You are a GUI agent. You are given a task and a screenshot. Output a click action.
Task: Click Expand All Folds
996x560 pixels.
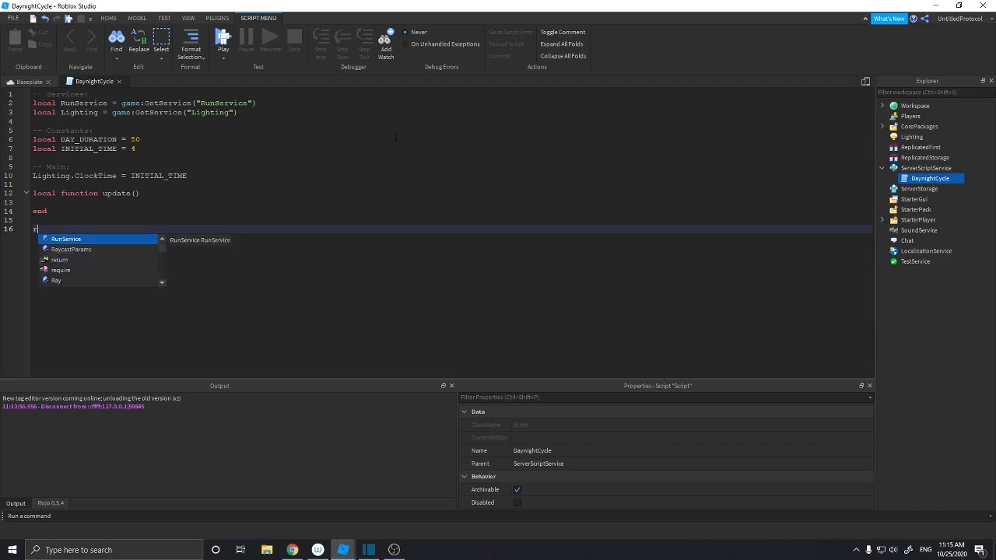click(562, 44)
